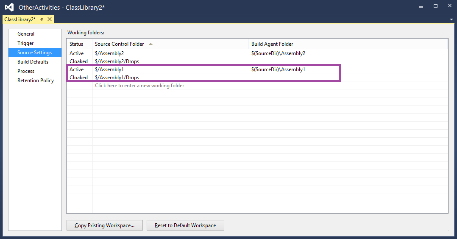Click Copy Existing Workspace button
The image size is (457, 239).
point(104,225)
